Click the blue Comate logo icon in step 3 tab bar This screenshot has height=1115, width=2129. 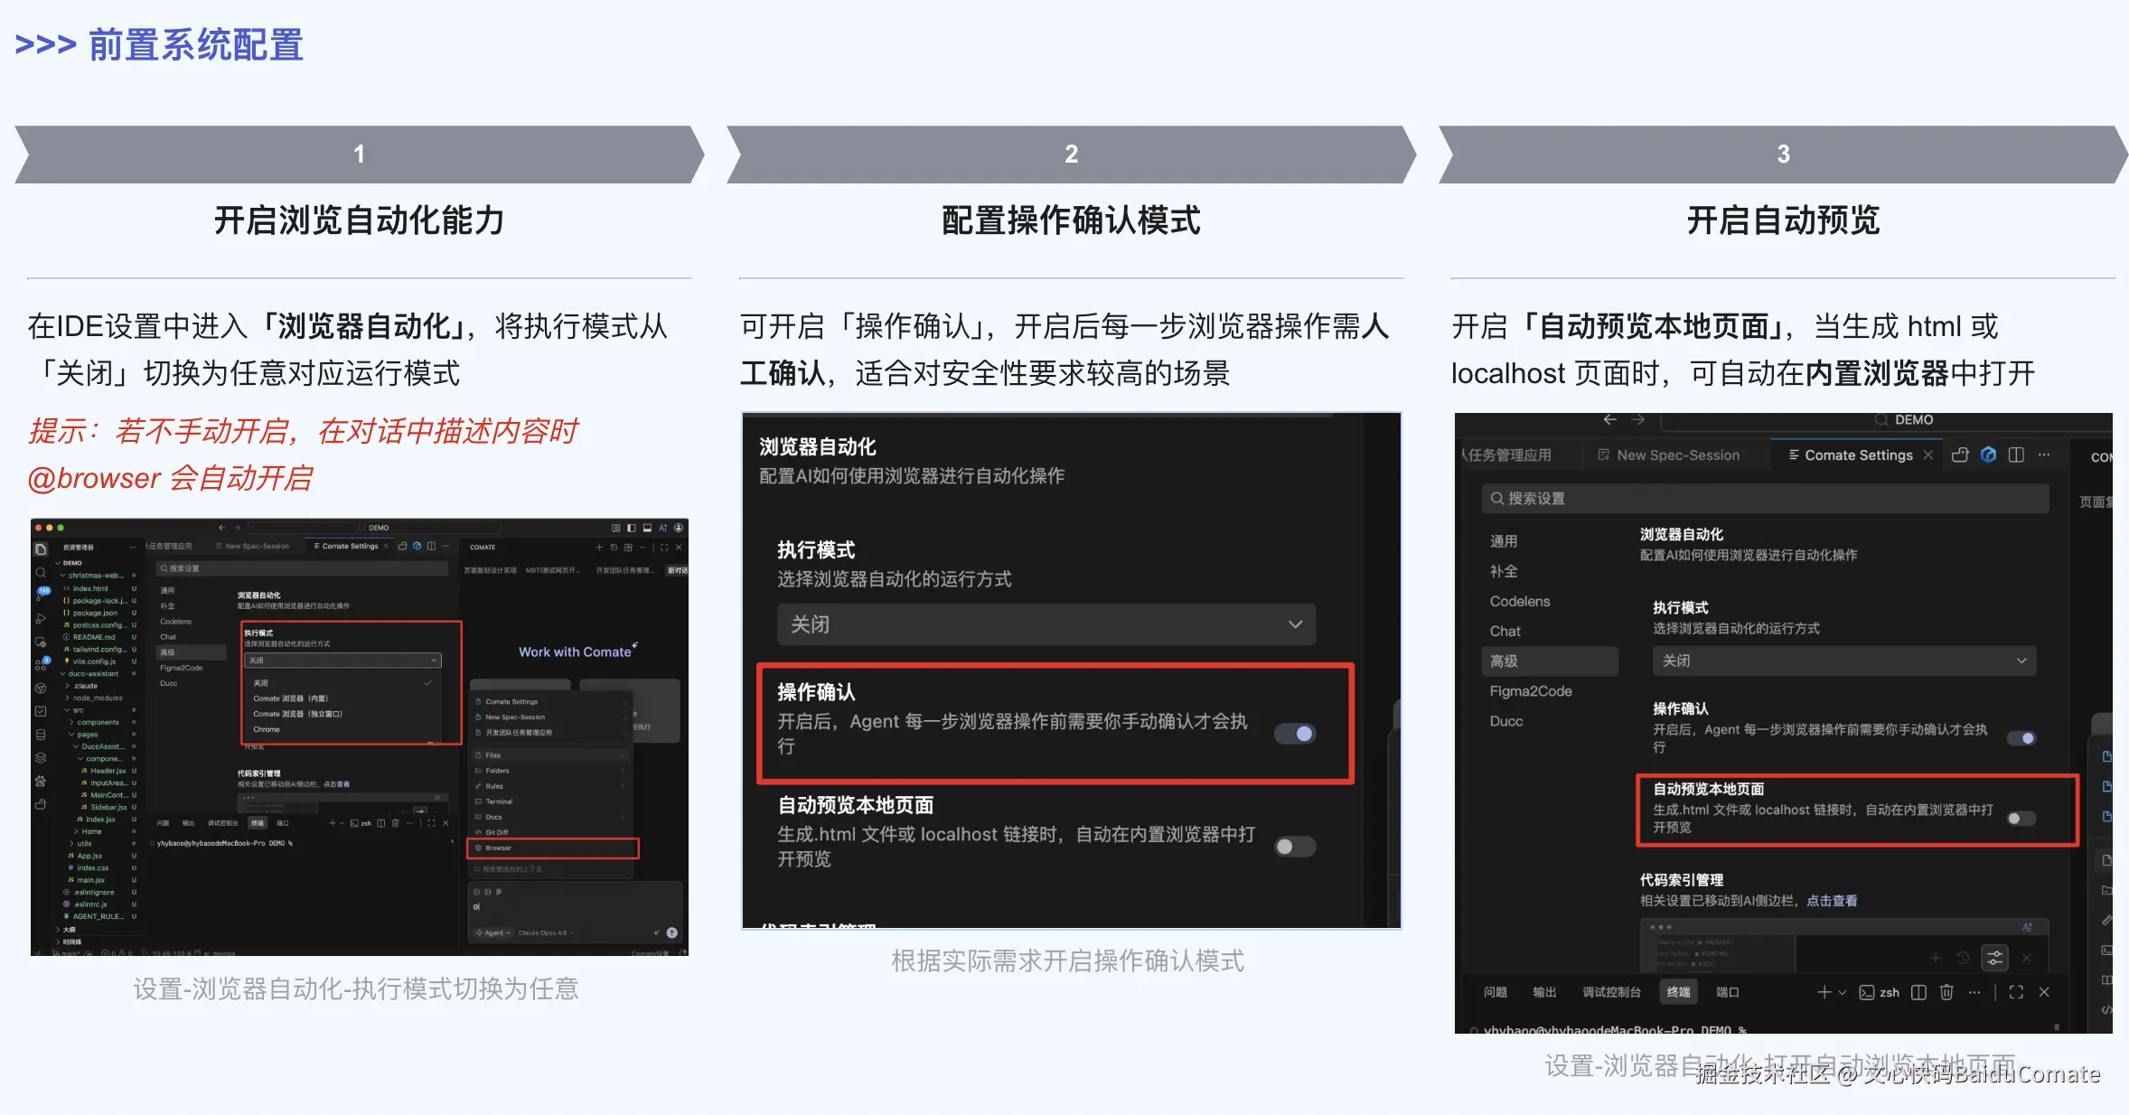click(x=1988, y=454)
